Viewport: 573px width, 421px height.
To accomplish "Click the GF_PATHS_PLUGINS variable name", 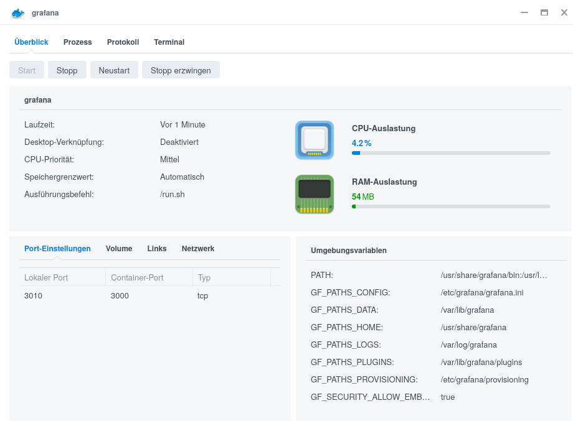I will coord(353,363).
